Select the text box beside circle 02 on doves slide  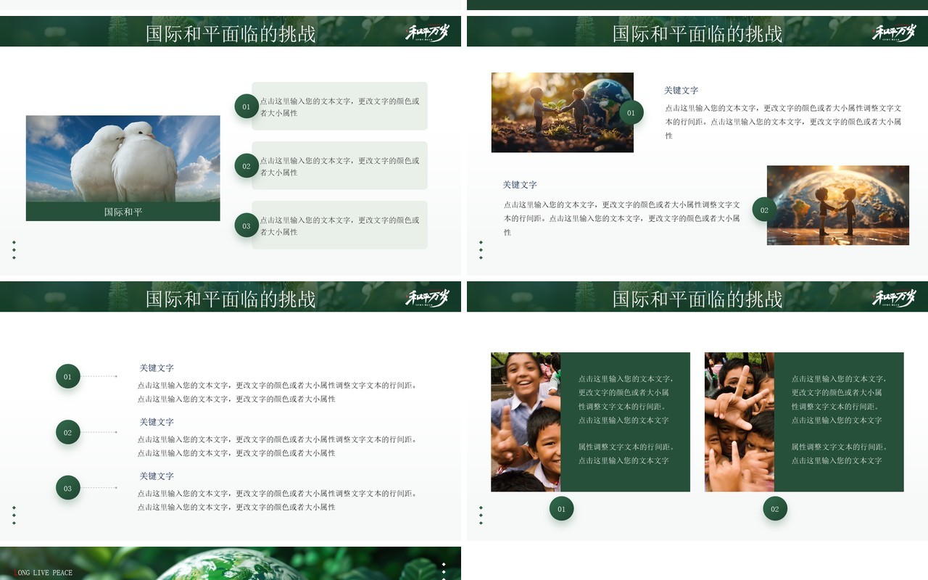[339, 165]
